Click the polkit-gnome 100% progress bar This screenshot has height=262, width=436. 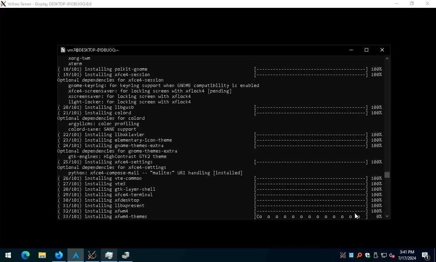311,69
